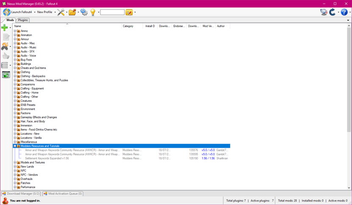Click the 1.56 / 1.56 version text
The width and height of the screenshot is (352, 205).
click(208, 158)
